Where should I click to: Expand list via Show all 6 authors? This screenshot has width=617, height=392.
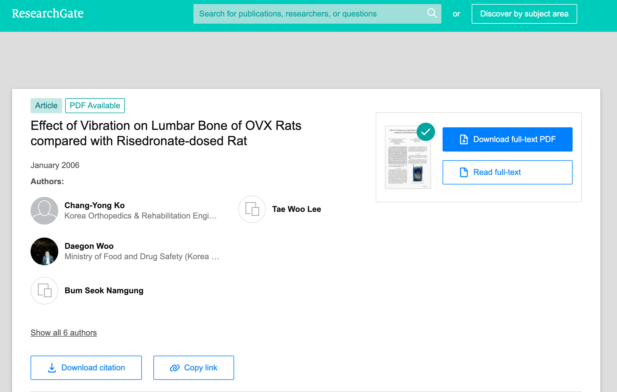[64, 333]
